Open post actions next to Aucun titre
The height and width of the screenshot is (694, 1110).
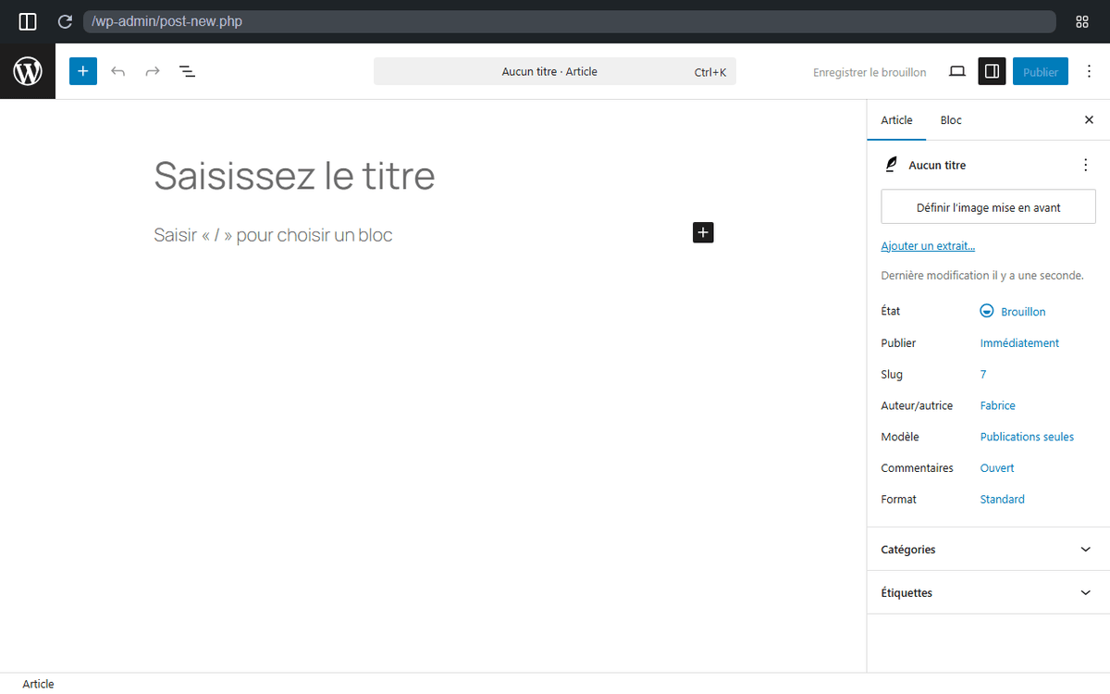(1085, 164)
